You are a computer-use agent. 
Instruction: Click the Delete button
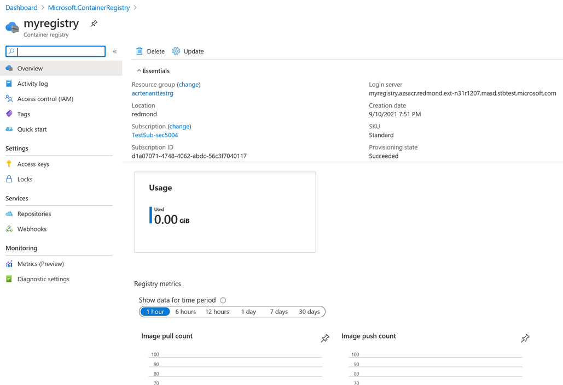click(150, 51)
